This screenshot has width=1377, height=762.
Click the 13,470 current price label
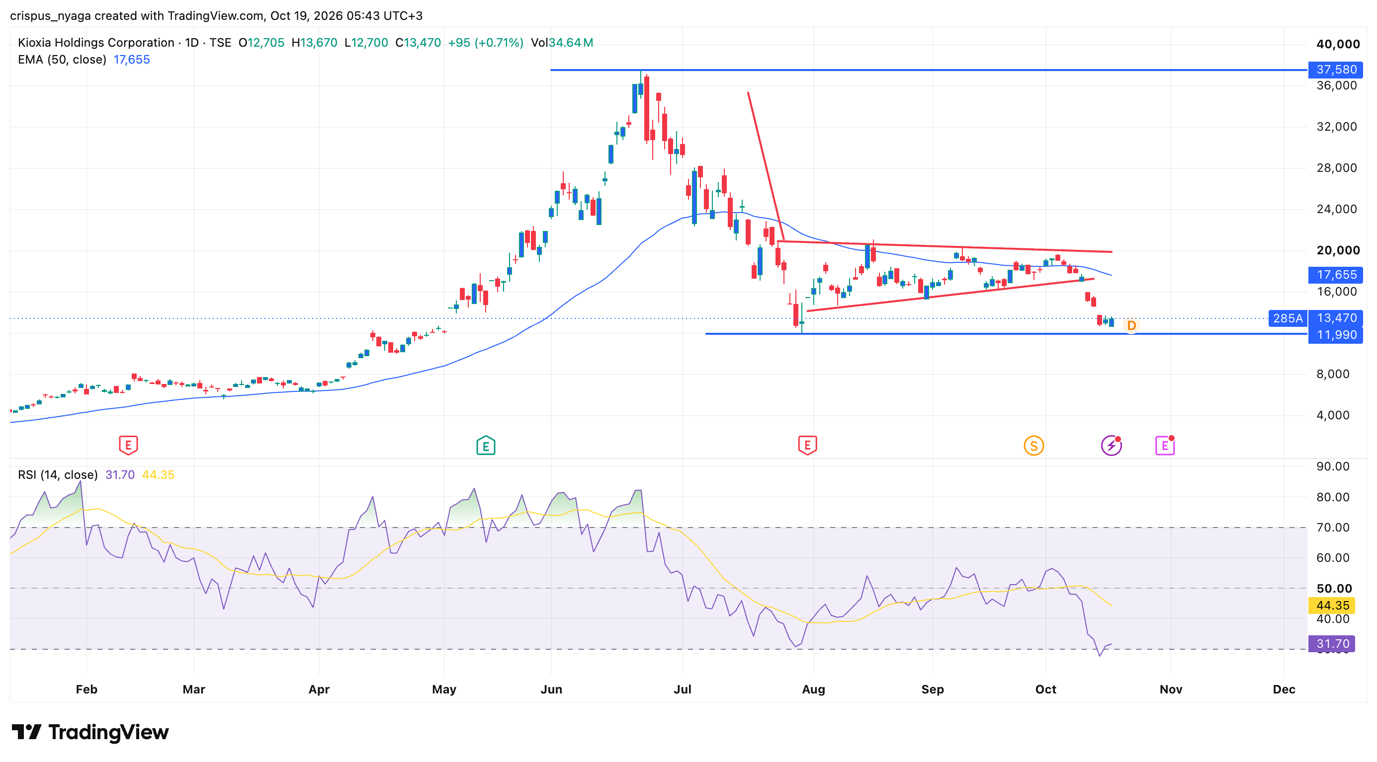(x=1336, y=318)
